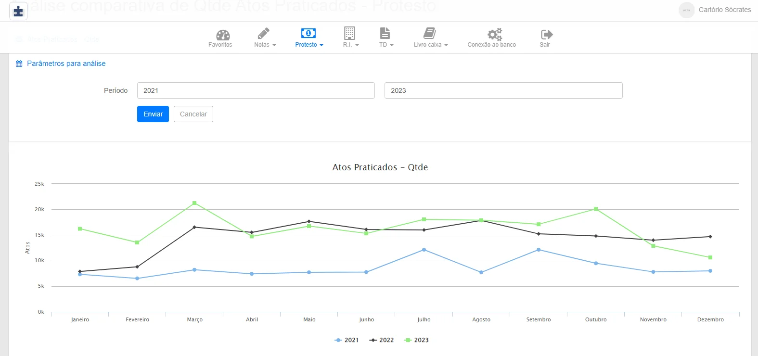The width and height of the screenshot is (758, 356).
Task: Click the 2021 data point for Julho
Action: pyautogui.click(x=424, y=250)
